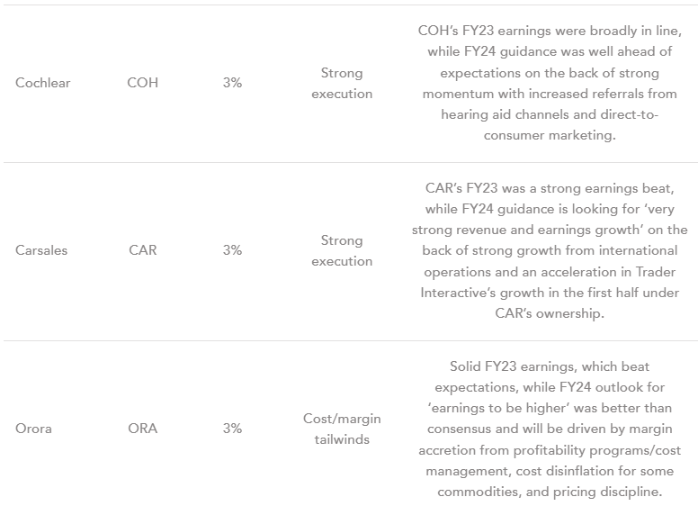
Task: Click Strong execution in the Cochlear row
Action: pos(342,83)
